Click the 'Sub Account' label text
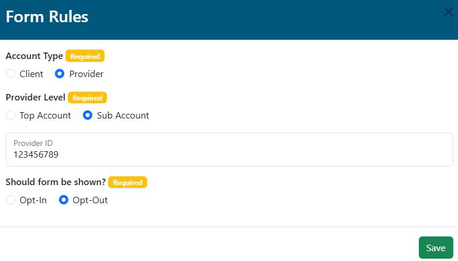The height and width of the screenshot is (261, 458). coord(123,116)
